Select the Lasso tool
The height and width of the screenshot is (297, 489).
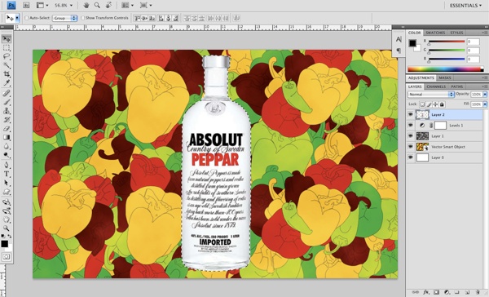(7, 56)
